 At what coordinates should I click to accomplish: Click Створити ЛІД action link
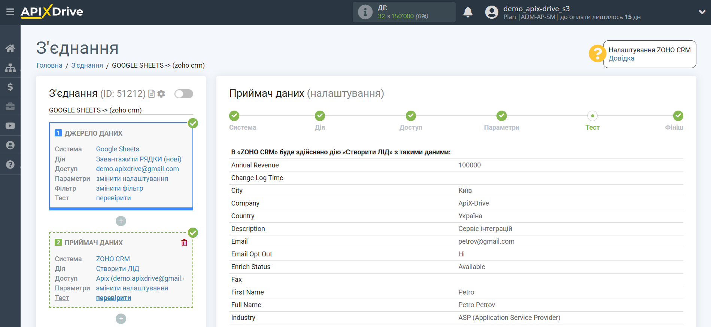point(118,269)
